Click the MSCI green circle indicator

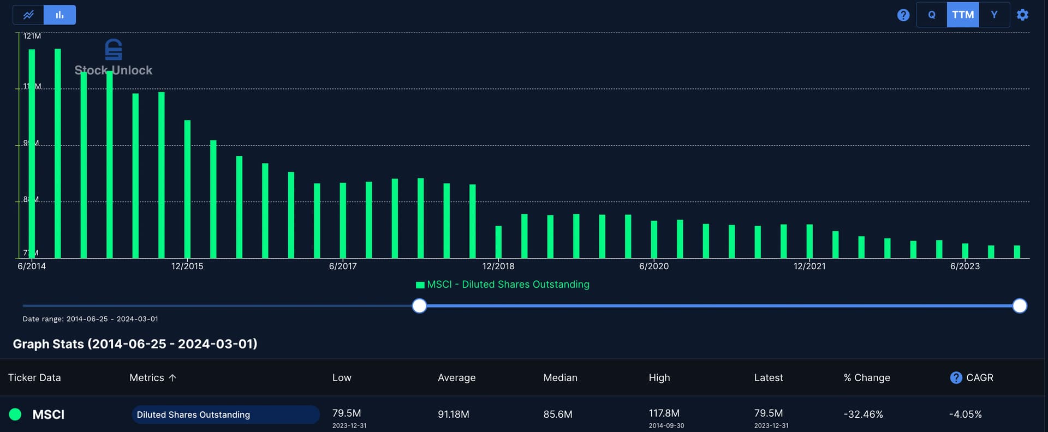click(x=15, y=415)
